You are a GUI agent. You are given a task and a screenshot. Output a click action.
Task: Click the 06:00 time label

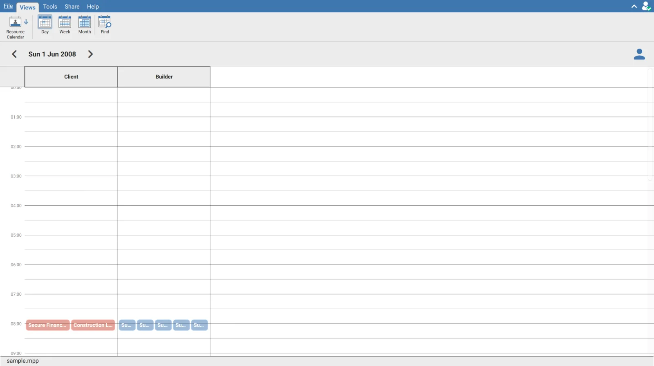pos(16,265)
